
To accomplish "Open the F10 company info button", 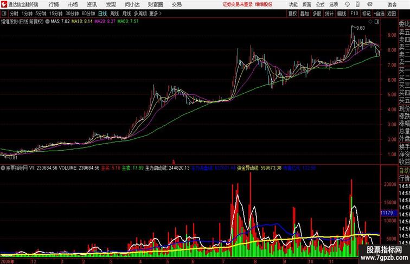I will click(x=354, y=14).
